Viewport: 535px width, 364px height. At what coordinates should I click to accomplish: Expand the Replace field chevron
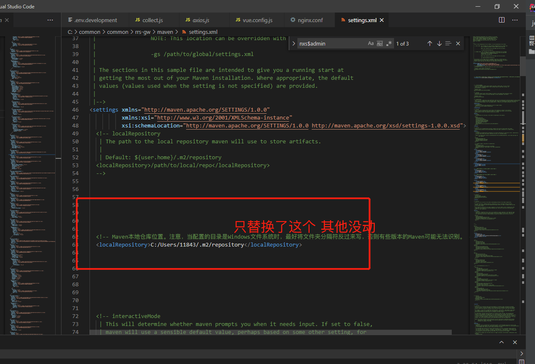tap(294, 43)
